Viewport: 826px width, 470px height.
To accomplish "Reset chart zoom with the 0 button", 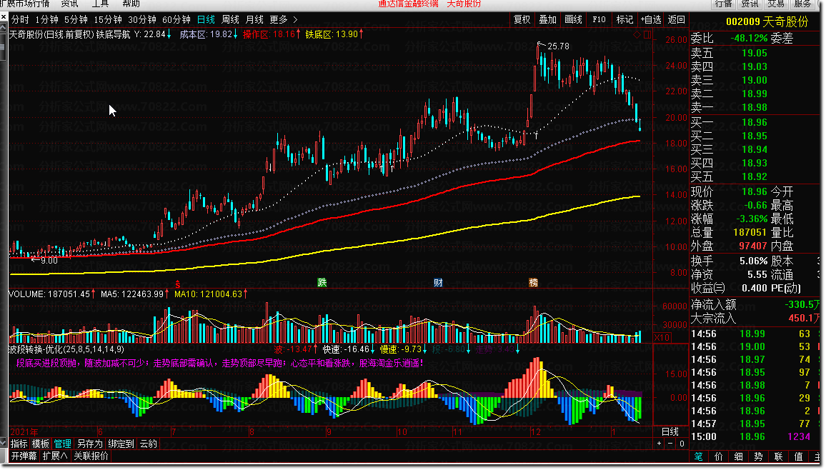I will [x=682, y=444].
